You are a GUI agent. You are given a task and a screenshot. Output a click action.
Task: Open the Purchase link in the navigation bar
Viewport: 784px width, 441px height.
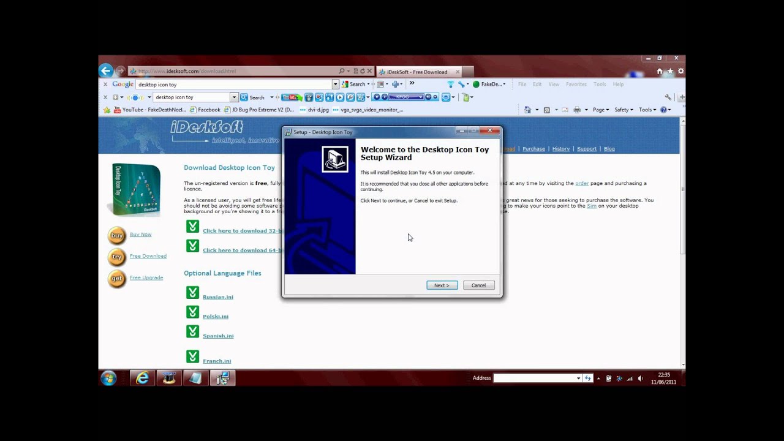point(533,149)
